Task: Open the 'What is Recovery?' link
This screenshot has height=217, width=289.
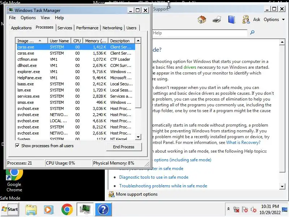Action: coord(243,142)
